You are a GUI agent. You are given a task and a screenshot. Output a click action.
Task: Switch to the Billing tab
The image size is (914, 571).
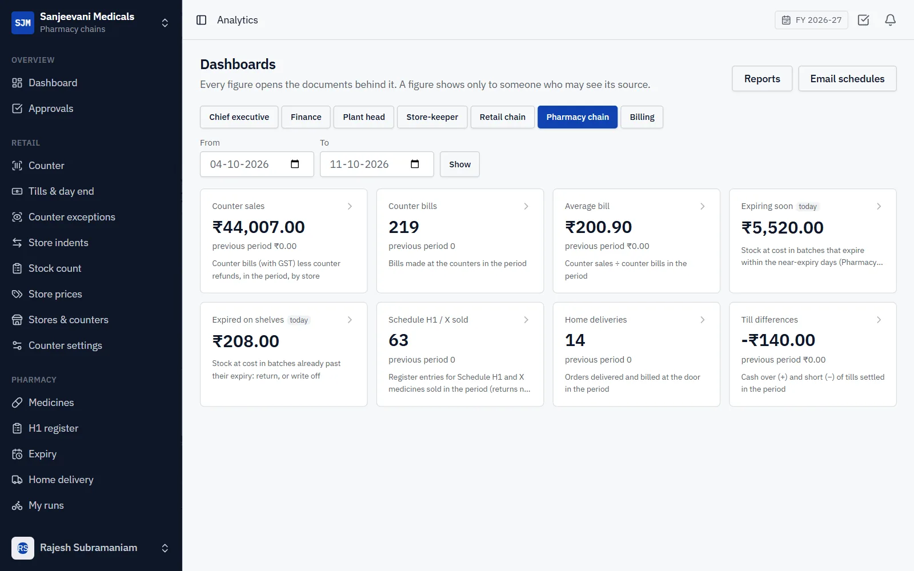tap(642, 117)
